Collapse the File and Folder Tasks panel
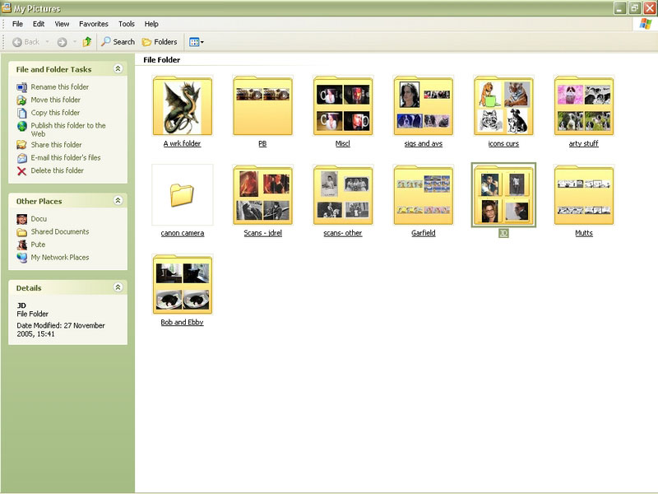This screenshot has width=658, height=494. click(x=118, y=69)
